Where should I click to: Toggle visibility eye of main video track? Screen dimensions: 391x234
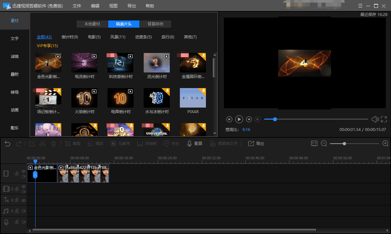pos(23,171)
